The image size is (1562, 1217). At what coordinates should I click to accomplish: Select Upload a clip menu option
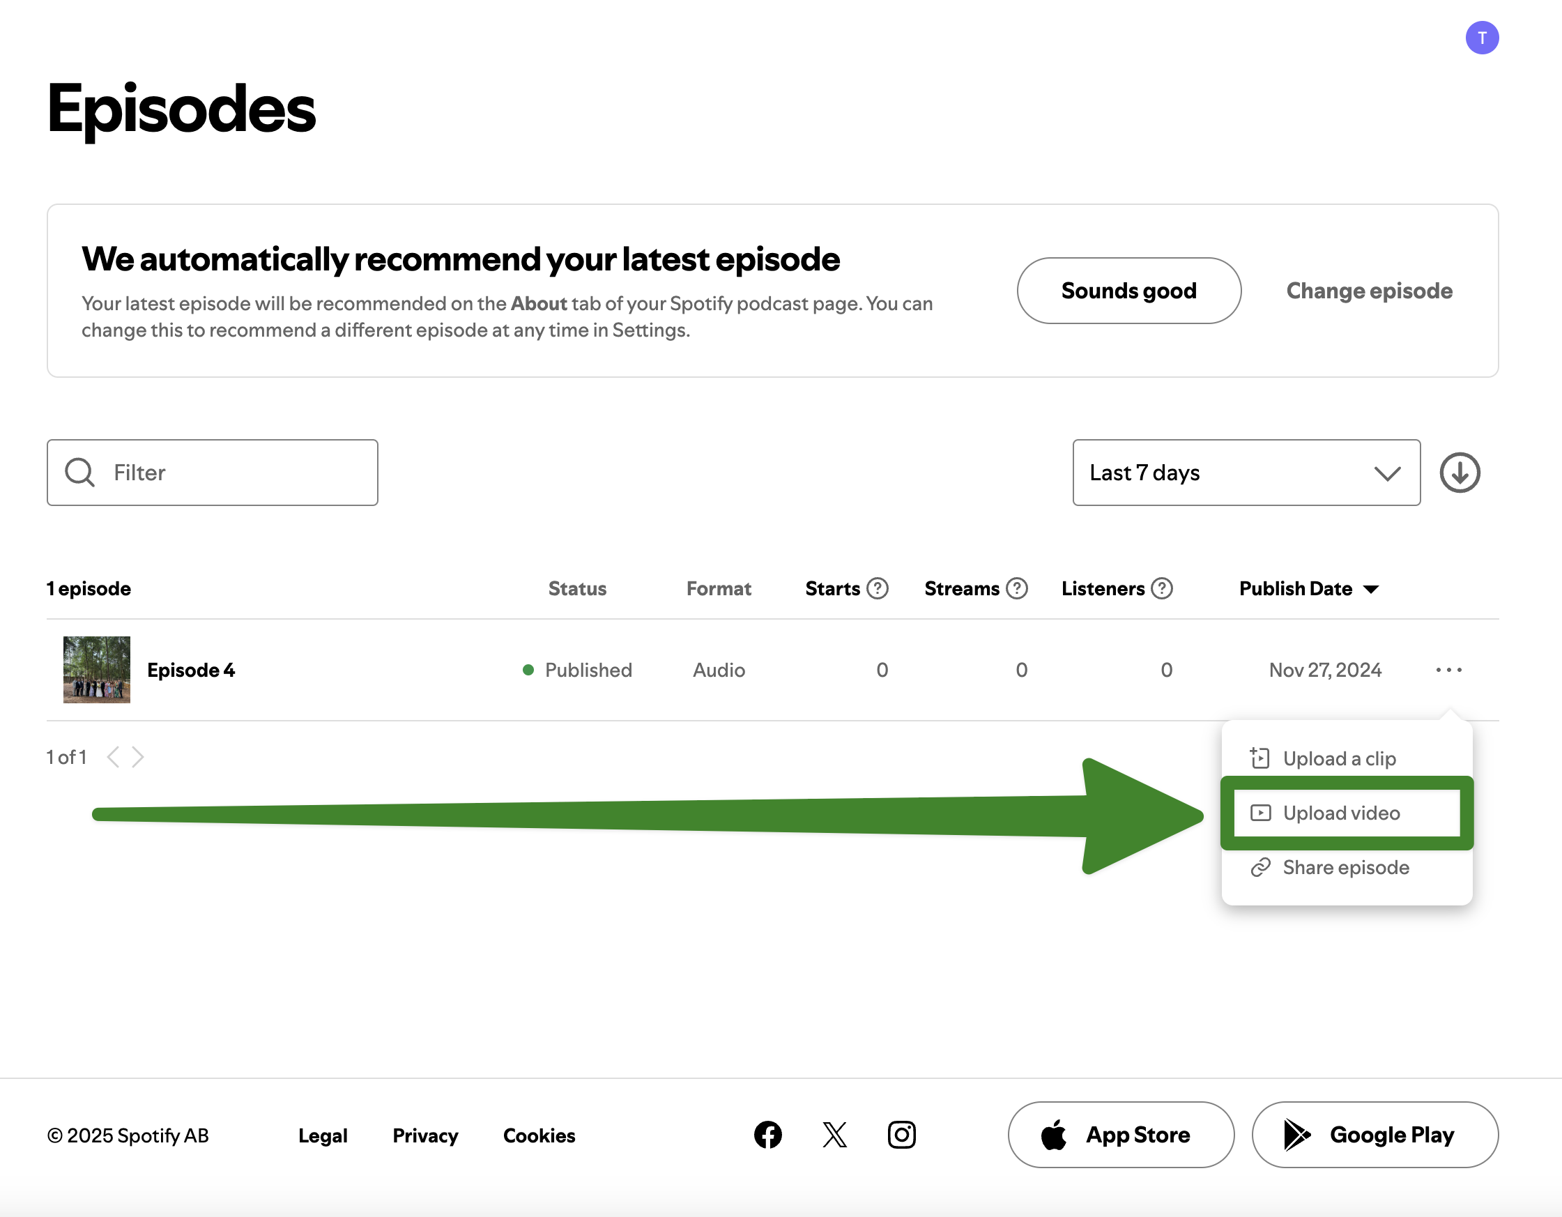click(1339, 758)
